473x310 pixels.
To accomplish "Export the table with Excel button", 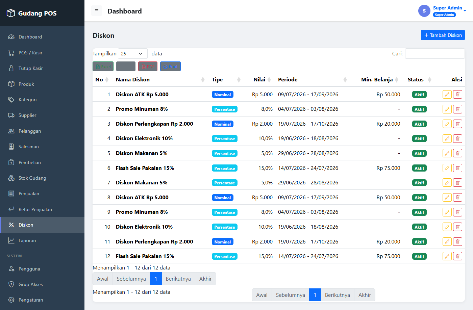I will [x=103, y=67].
